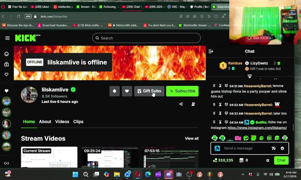Viewport: 301px width, 180px height.
Task: Expand the Kick sidebar at bottom
Action: [6, 163]
